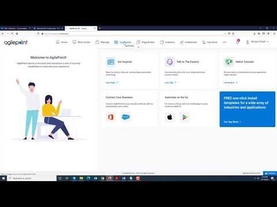Show more navigation options via ellipsis
This screenshot has width=277, height=207.
(224, 42)
